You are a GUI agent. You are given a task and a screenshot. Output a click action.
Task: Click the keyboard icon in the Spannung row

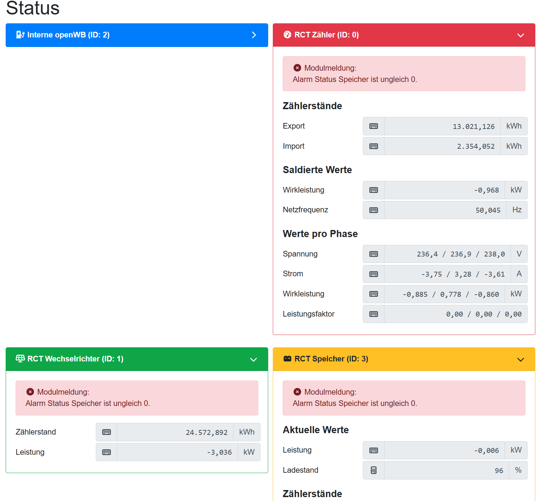[374, 254]
